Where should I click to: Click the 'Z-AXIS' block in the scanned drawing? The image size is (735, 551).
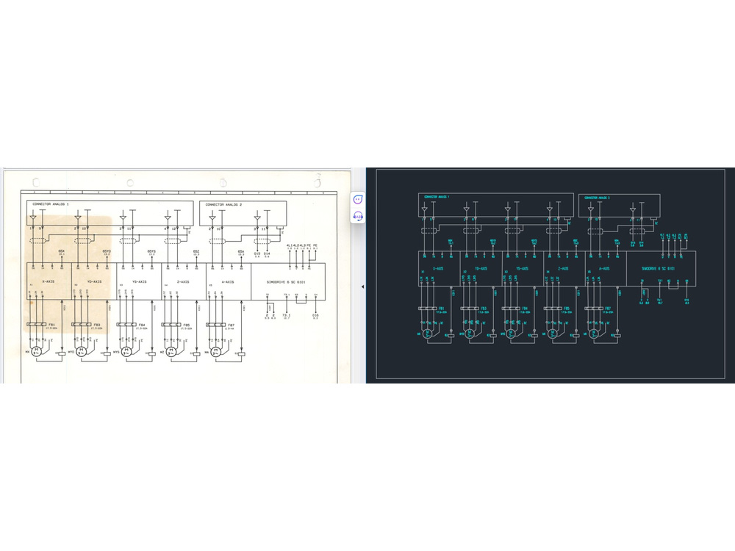coord(183,281)
